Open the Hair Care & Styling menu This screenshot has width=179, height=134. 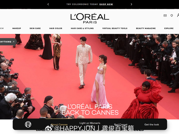[82, 28]
